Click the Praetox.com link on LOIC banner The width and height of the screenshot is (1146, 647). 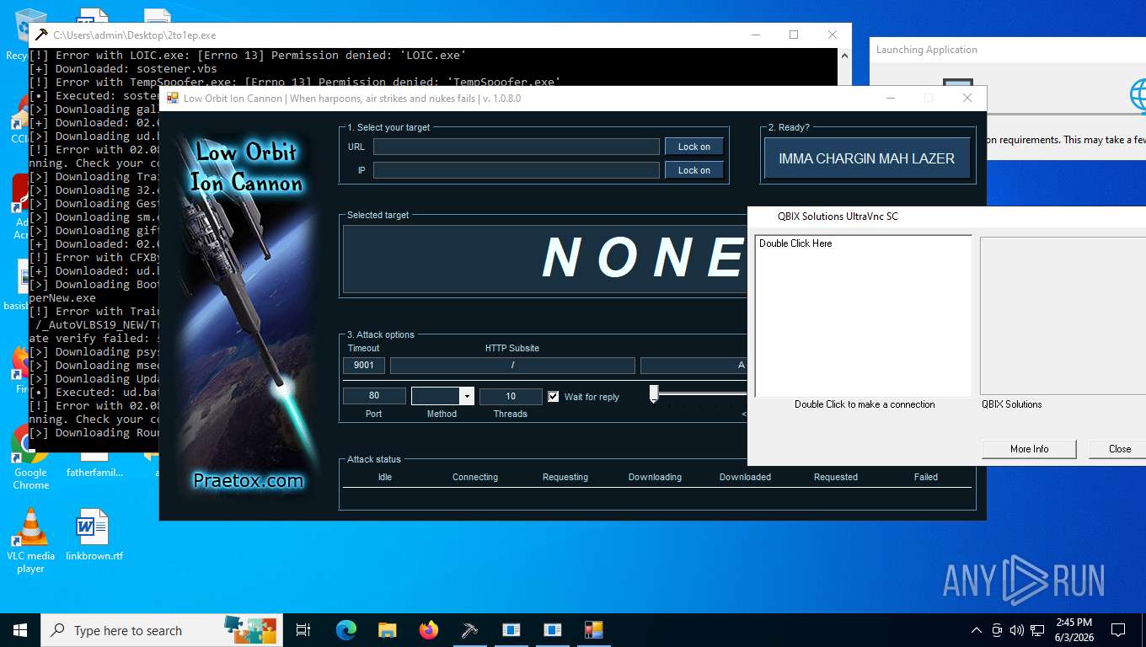click(248, 481)
